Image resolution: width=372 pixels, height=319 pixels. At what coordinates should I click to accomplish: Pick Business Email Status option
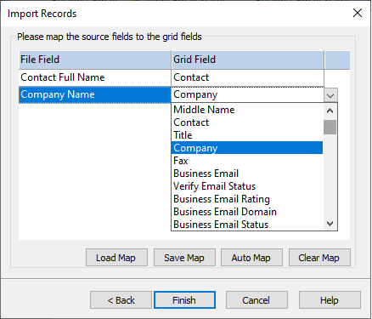click(247, 225)
